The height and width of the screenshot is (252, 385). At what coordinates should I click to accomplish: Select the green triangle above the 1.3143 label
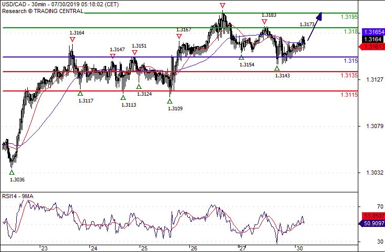pos(277,68)
